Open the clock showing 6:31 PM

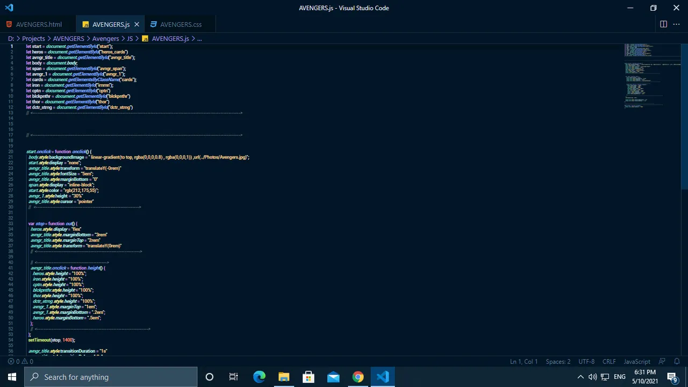[x=645, y=377]
